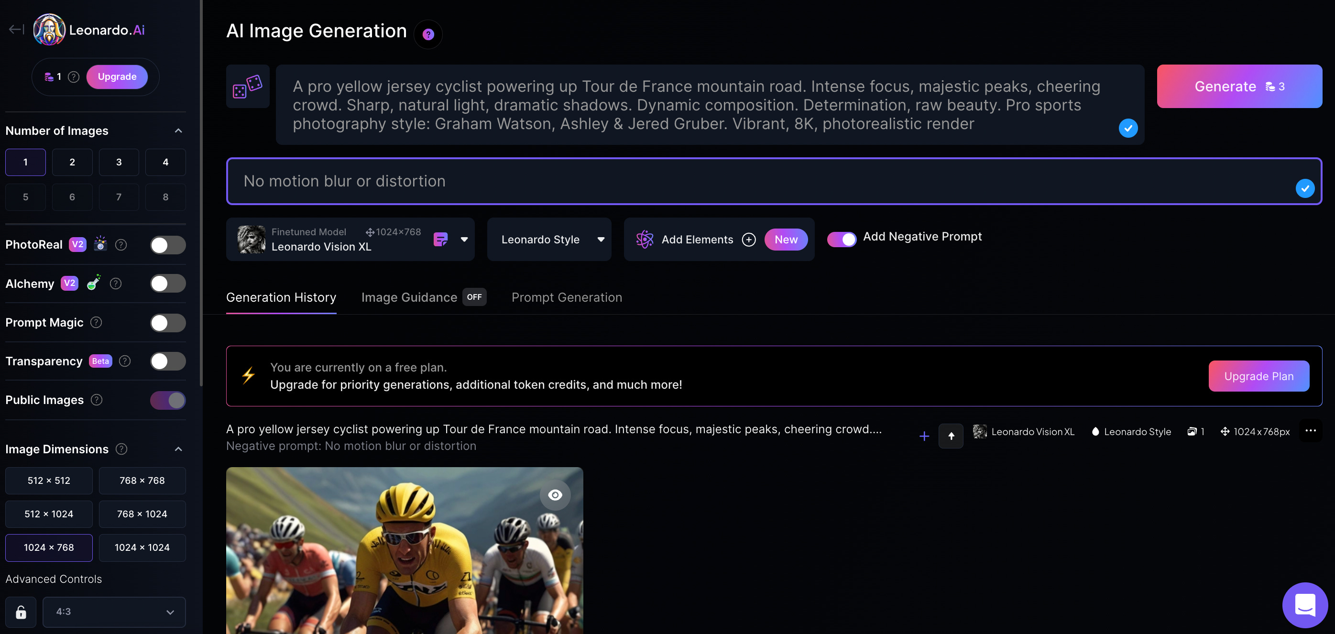Click the Generate button

coord(1239,86)
